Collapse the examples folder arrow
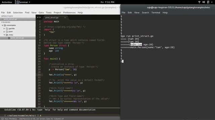The height and width of the screenshot is (120, 215). click(2, 25)
